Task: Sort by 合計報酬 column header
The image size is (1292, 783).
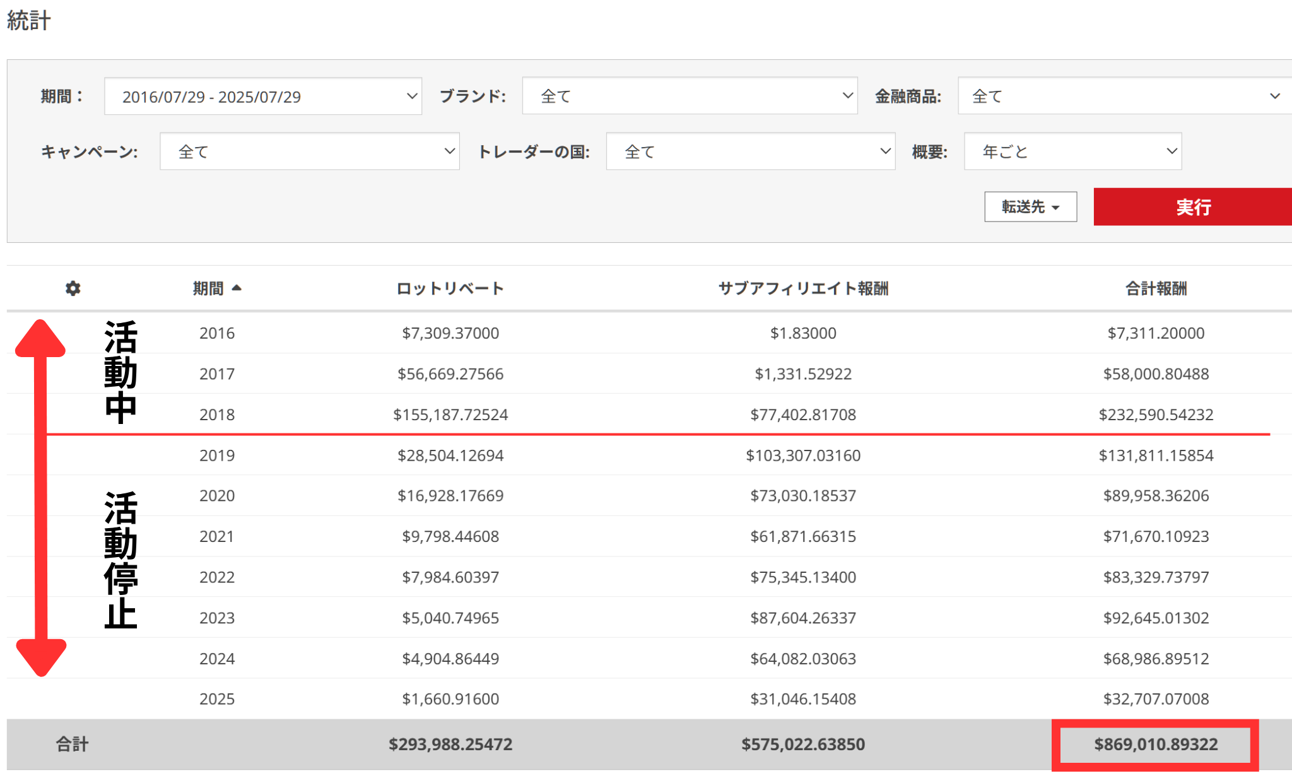Action: (1156, 288)
